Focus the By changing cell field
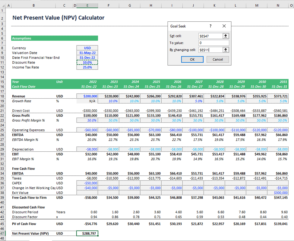The image size is (294, 241). coord(210,50)
